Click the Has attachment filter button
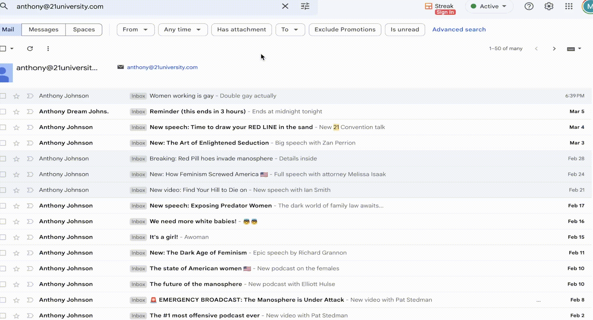The image size is (593, 320). point(241,30)
